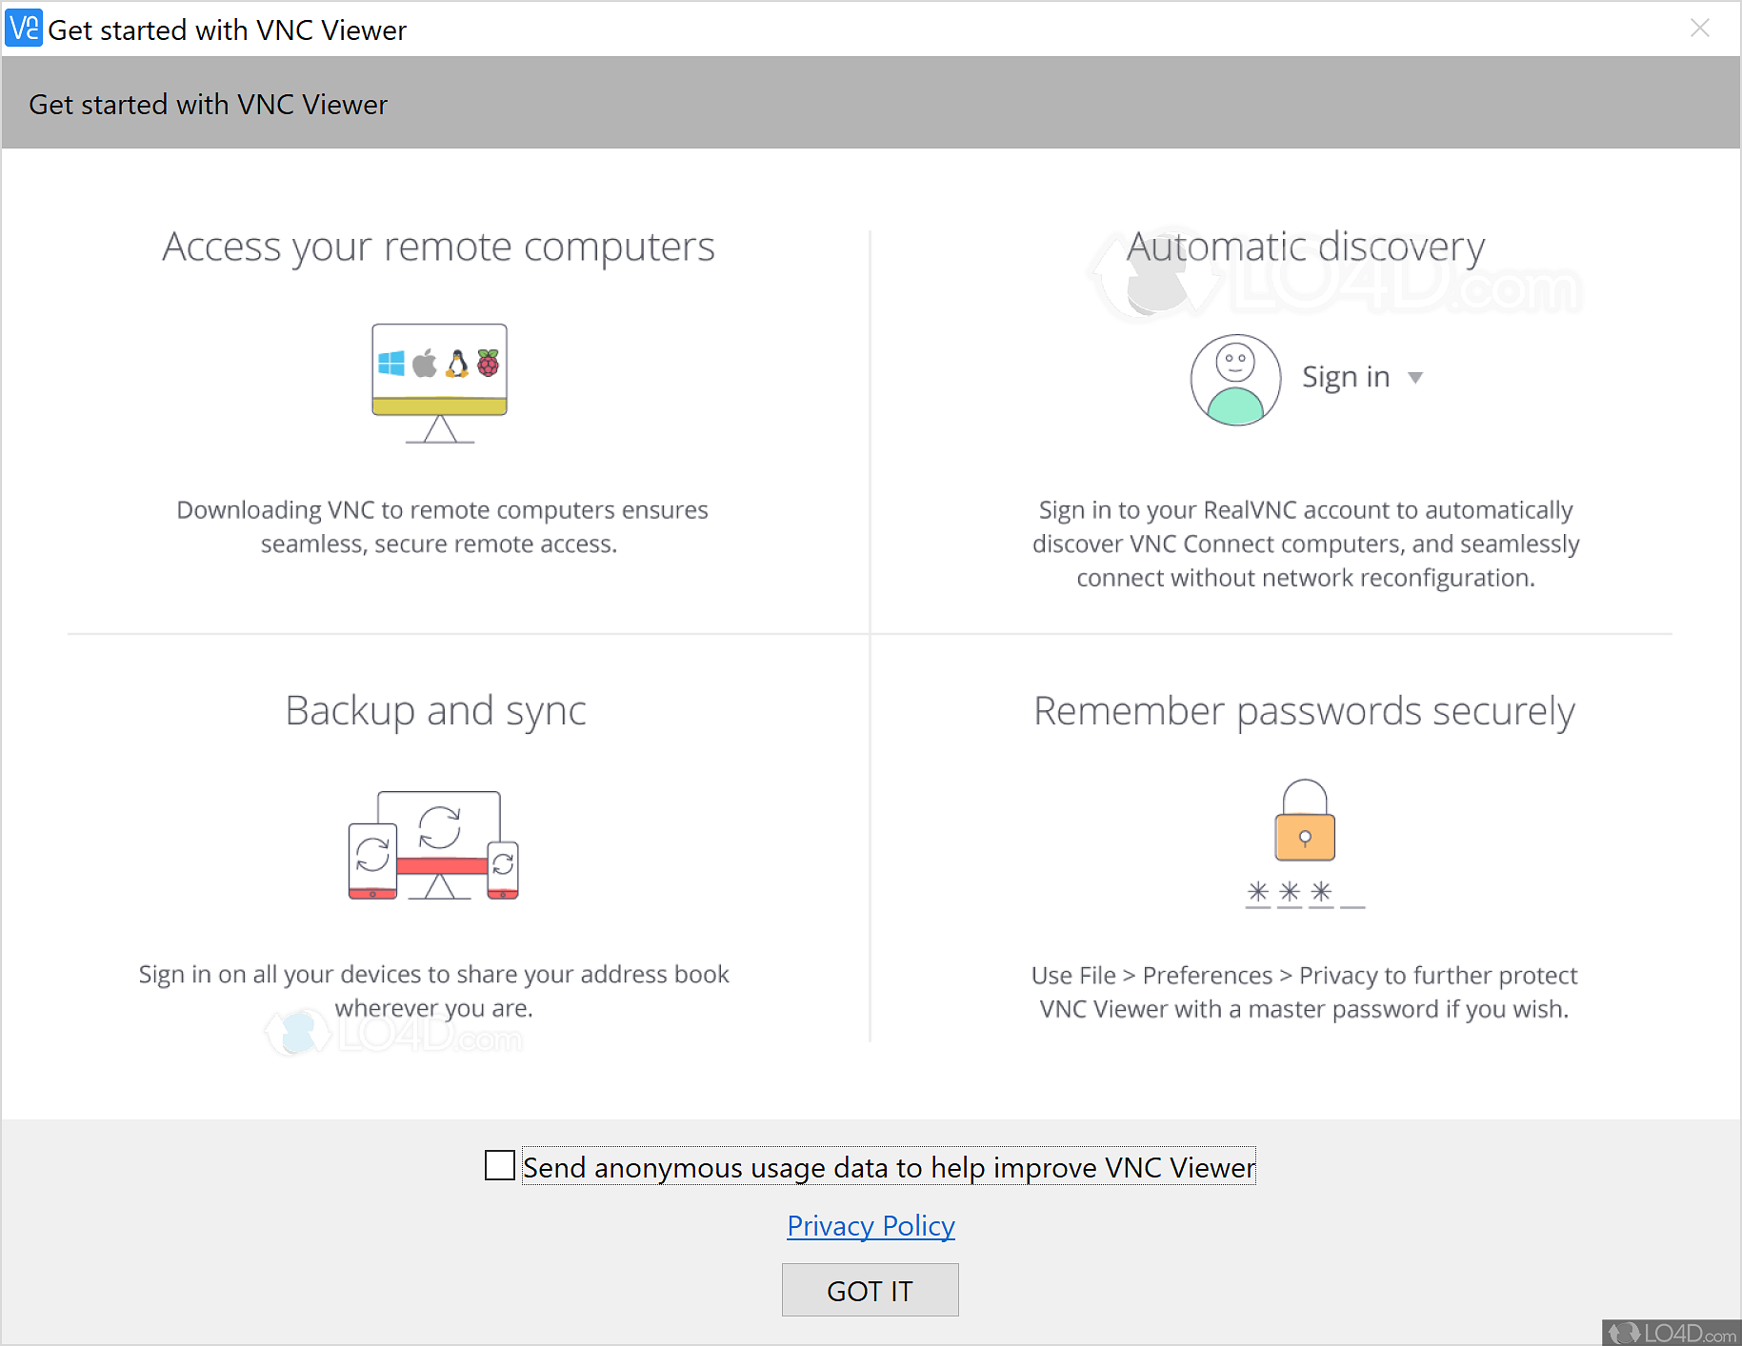
Task: Click the Remember passwords securely heading
Action: 1304,711
